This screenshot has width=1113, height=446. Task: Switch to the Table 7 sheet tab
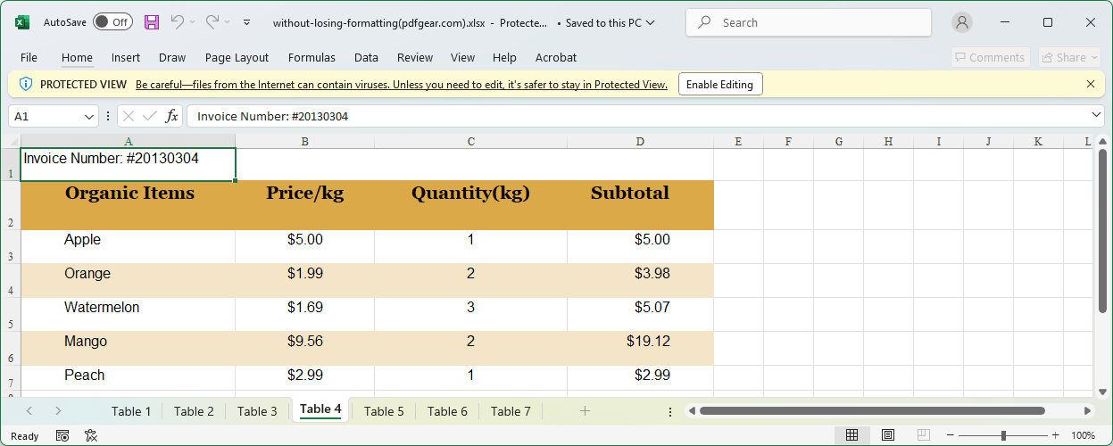click(511, 411)
